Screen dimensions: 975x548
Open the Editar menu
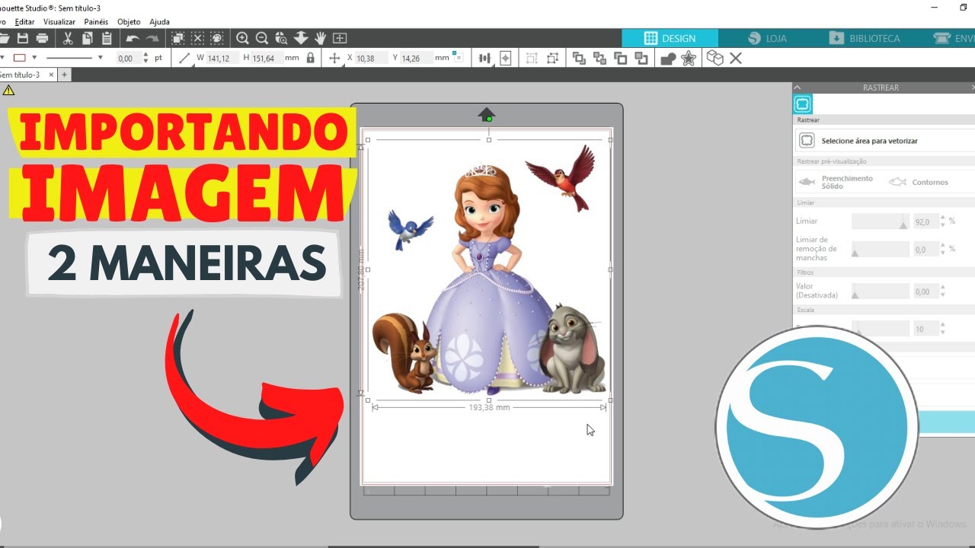(24, 22)
